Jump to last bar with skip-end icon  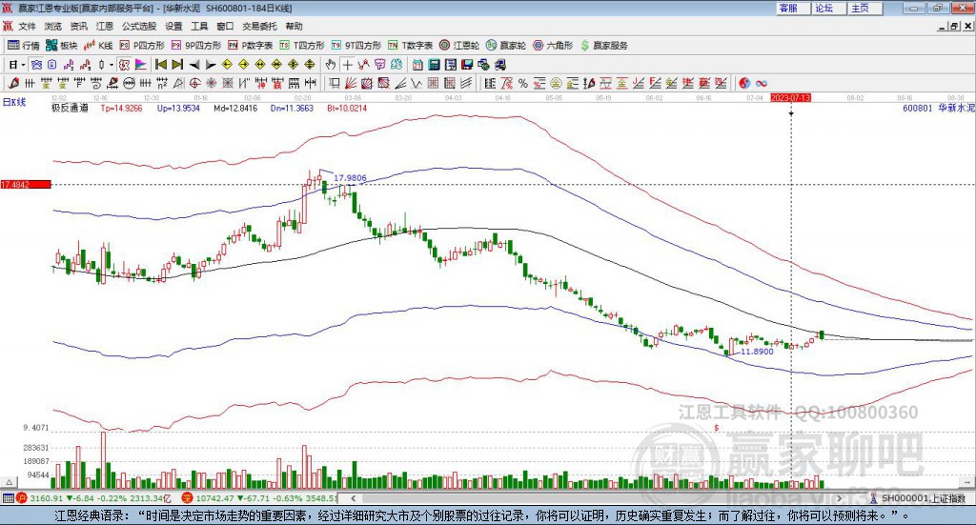(x=177, y=64)
